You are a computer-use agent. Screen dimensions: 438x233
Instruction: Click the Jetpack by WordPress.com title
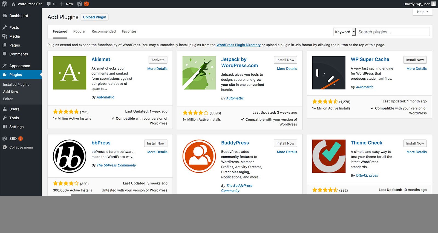pyautogui.click(x=240, y=62)
